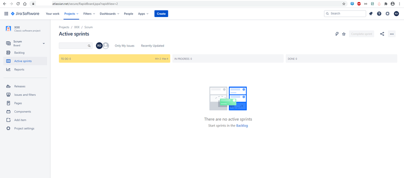Click the Add item icon
Viewport: 404px width, 178px height.
point(8,120)
